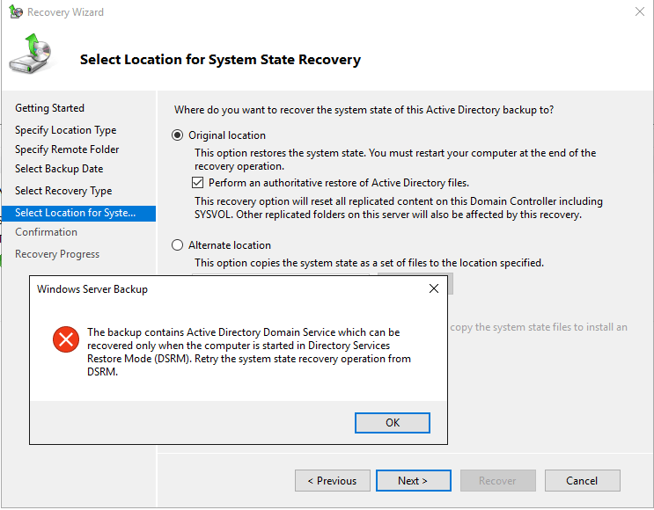Image resolution: width=654 pixels, height=510 pixels.
Task: Click the Next button
Action: [x=413, y=481]
